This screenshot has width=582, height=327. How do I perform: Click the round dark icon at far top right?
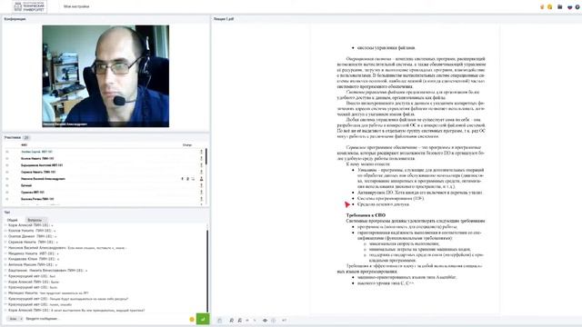coord(577,6)
